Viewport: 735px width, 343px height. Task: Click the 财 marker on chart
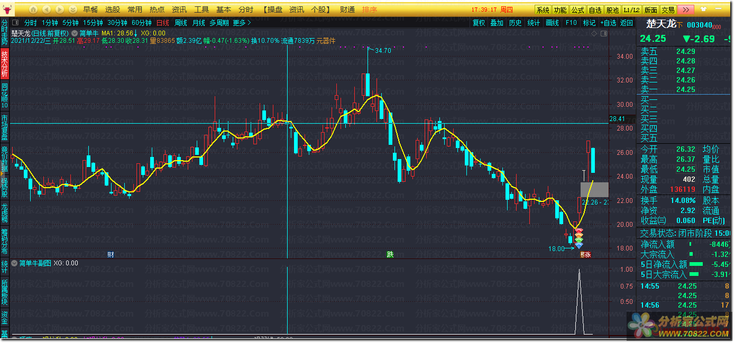click(x=111, y=254)
